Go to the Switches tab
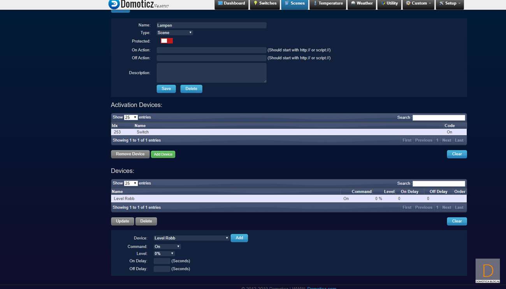Viewport: 506px width, 289px height. point(265,4)
